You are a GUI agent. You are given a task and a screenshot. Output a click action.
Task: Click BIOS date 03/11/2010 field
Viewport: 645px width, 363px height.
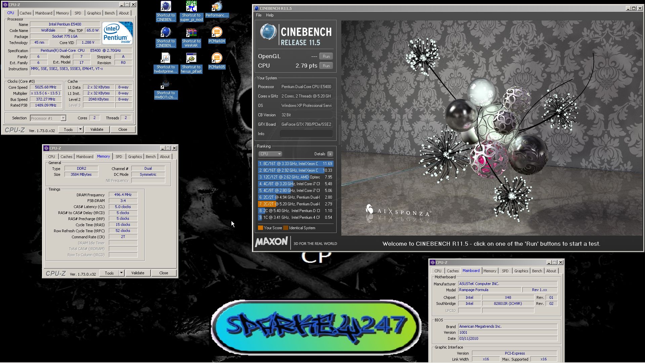click(x=508, y=338)
